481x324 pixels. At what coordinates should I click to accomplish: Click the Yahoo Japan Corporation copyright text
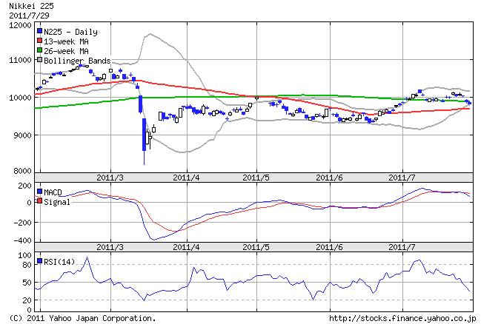(79, 318)
